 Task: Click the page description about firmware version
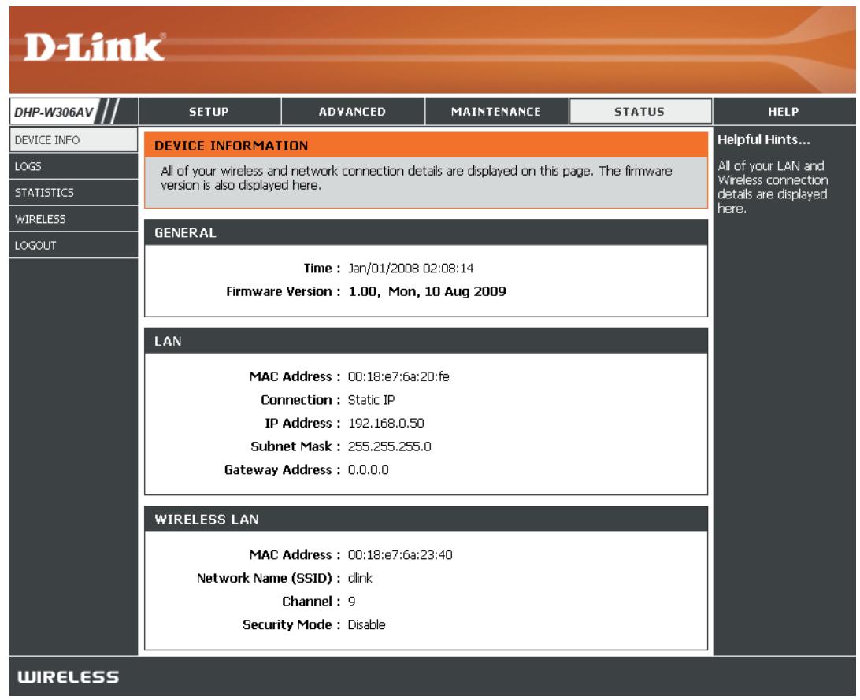click(x=416, y=178)
